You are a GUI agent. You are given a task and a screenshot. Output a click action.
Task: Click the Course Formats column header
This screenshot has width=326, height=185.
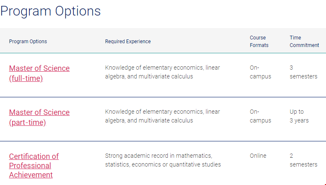click(259, 42)
